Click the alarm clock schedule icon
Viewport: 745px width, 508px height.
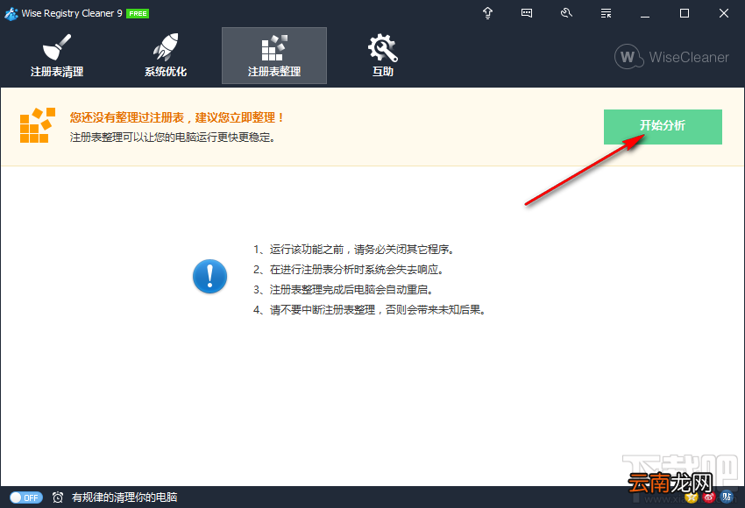pos(58,497)
